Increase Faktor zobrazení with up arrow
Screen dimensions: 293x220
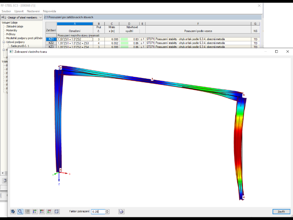[x=107, y=210]
